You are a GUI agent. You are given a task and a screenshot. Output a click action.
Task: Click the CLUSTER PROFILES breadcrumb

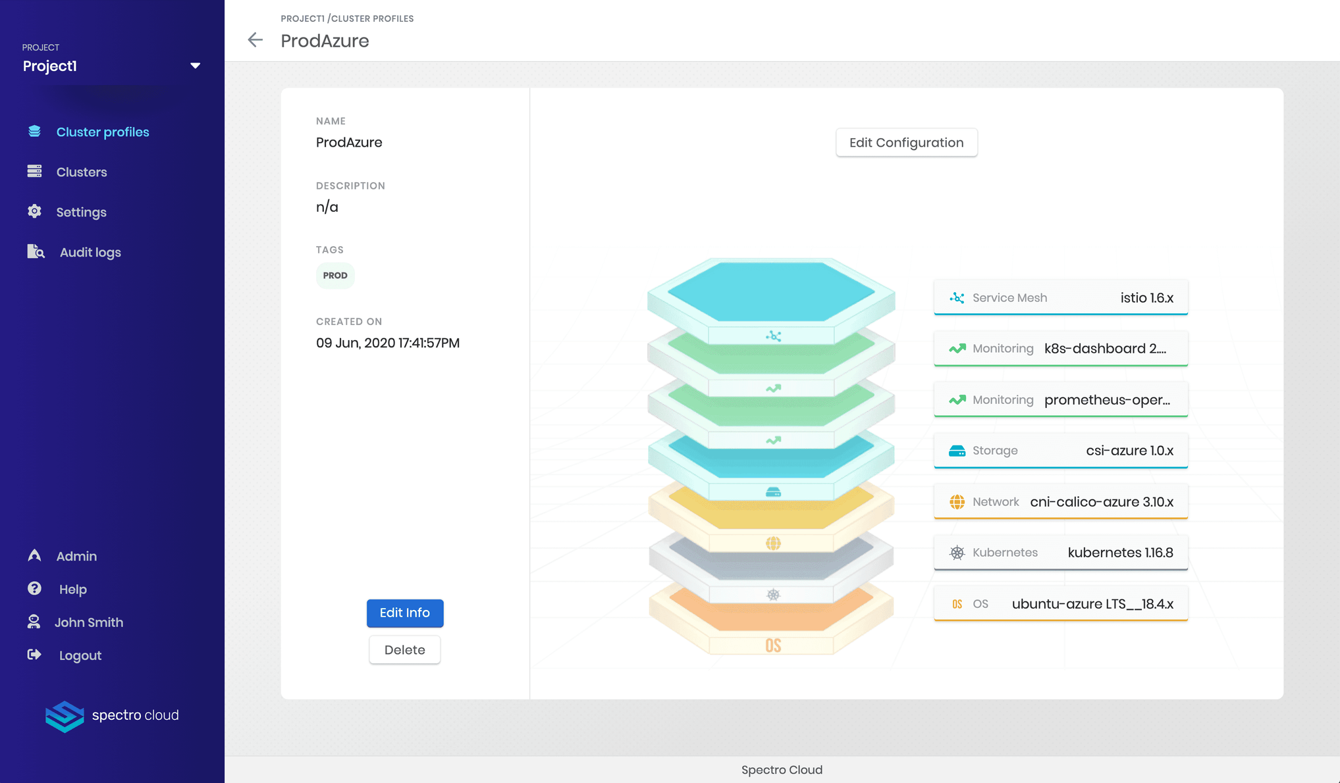pos(372,18)
